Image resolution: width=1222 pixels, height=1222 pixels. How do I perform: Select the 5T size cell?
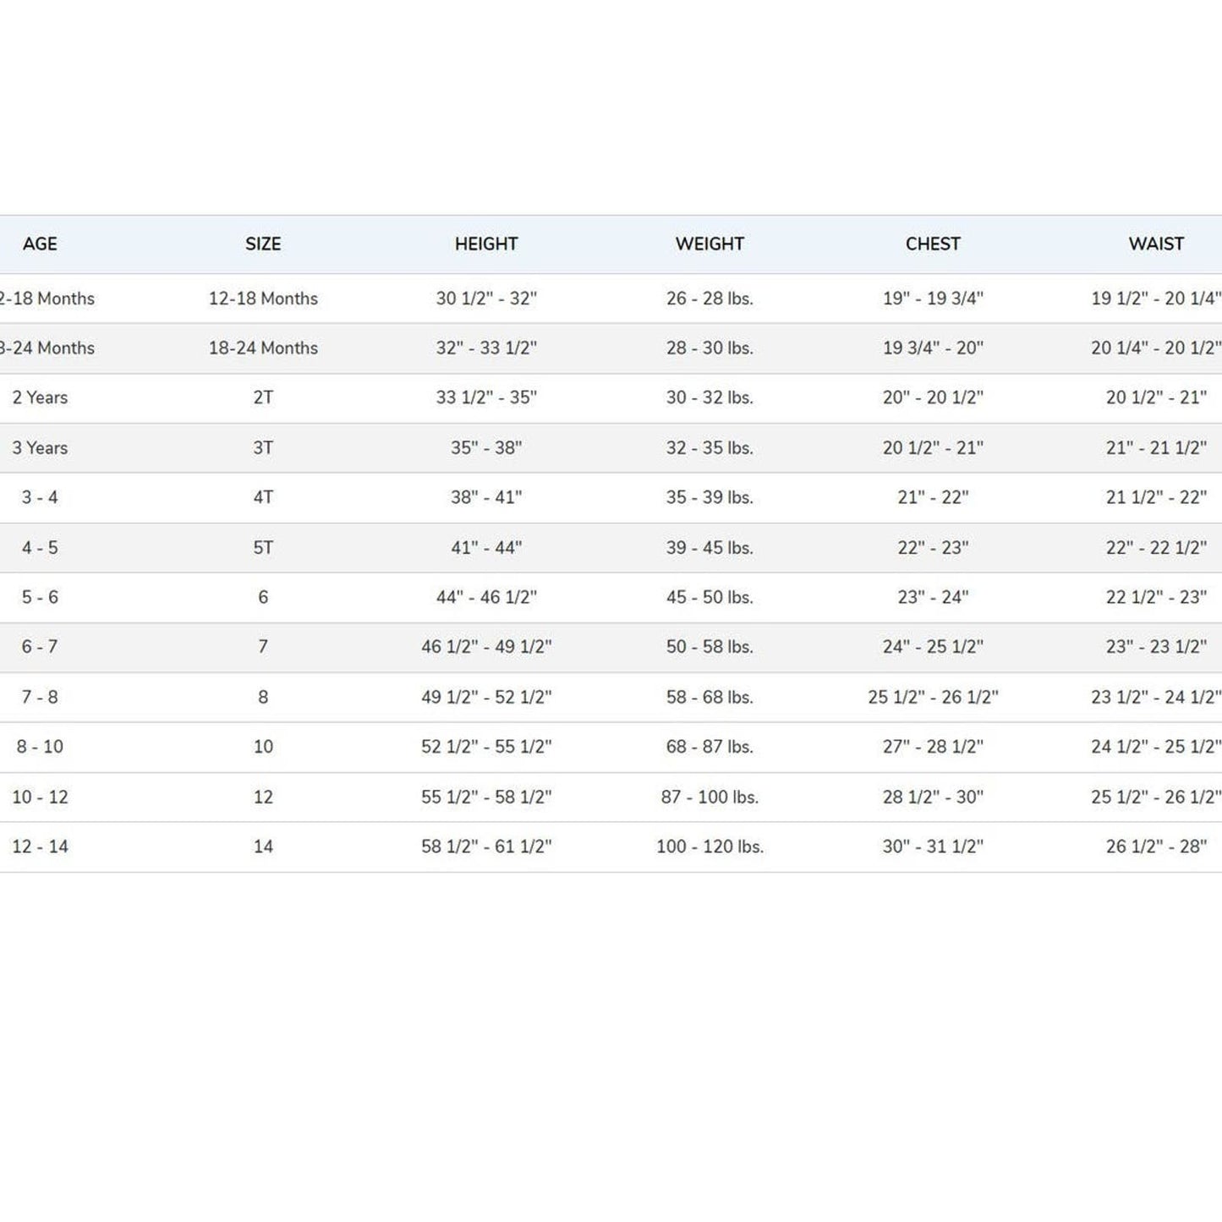pos(263,547)
